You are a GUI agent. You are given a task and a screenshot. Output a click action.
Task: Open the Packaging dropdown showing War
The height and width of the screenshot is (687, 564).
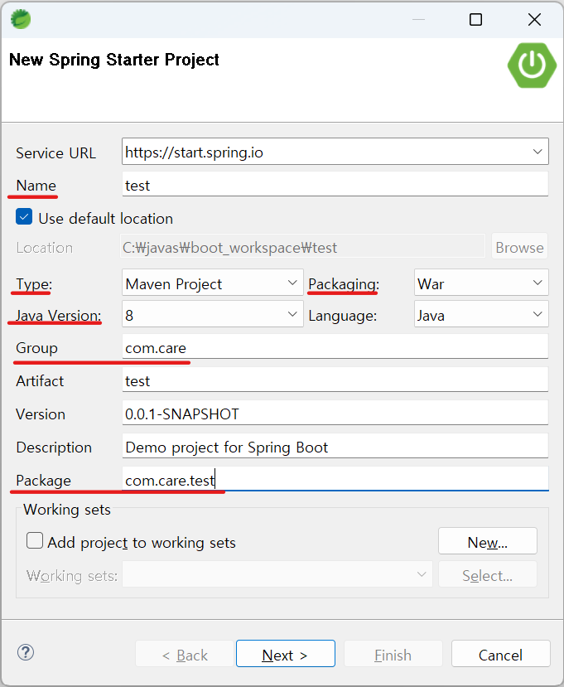[x=537, y=283]
